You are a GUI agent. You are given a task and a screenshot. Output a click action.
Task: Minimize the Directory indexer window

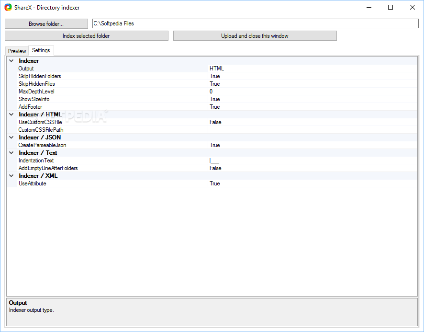(369, 7)
